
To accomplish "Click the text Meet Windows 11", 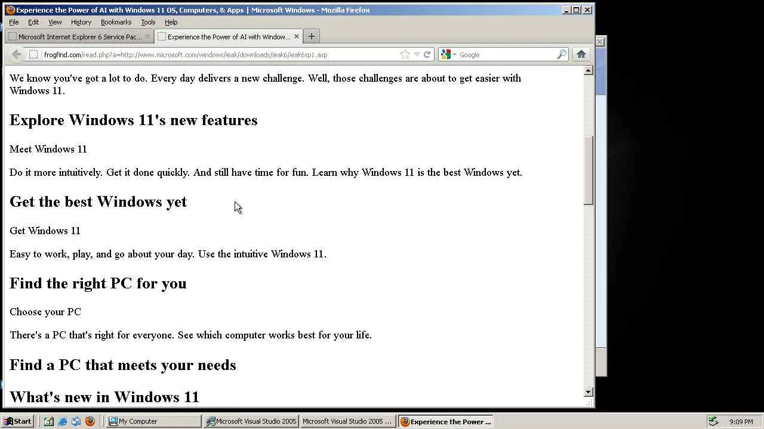I will (x=48, y=149).
